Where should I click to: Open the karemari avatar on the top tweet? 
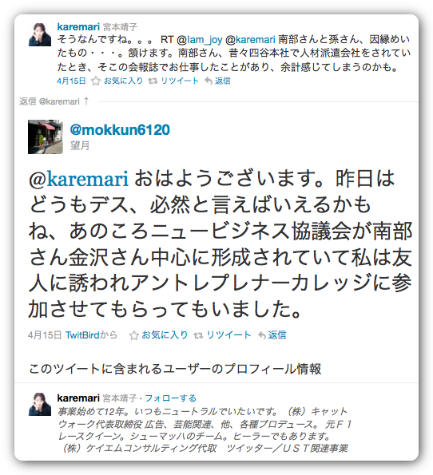(40, 34)
